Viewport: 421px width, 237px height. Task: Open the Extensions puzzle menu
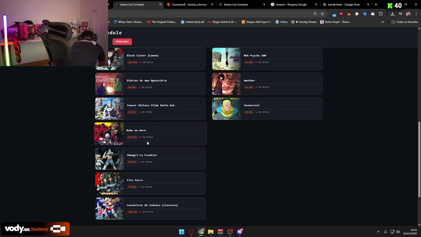(x=381, y=14)
